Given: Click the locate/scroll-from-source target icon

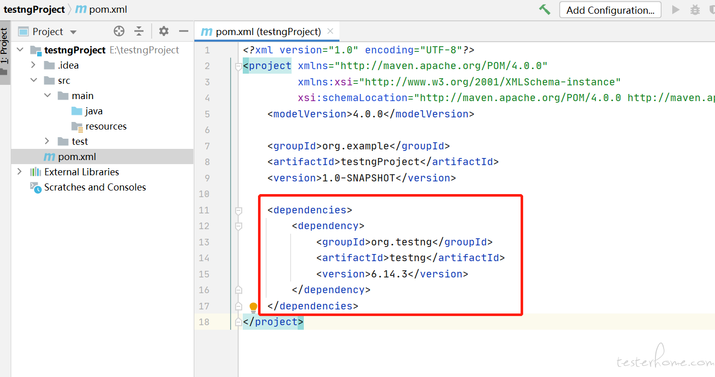Looking at the screenshot, I should point(119,32).
